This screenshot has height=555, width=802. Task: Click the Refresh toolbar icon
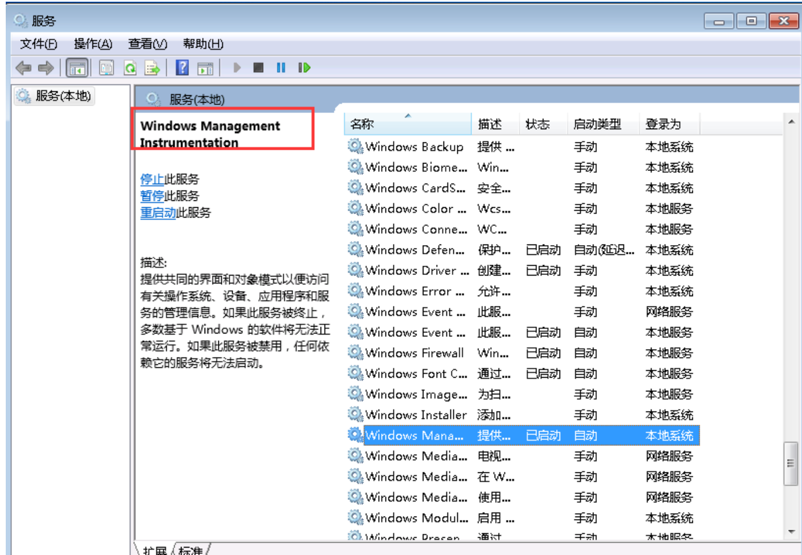(130, 68)
